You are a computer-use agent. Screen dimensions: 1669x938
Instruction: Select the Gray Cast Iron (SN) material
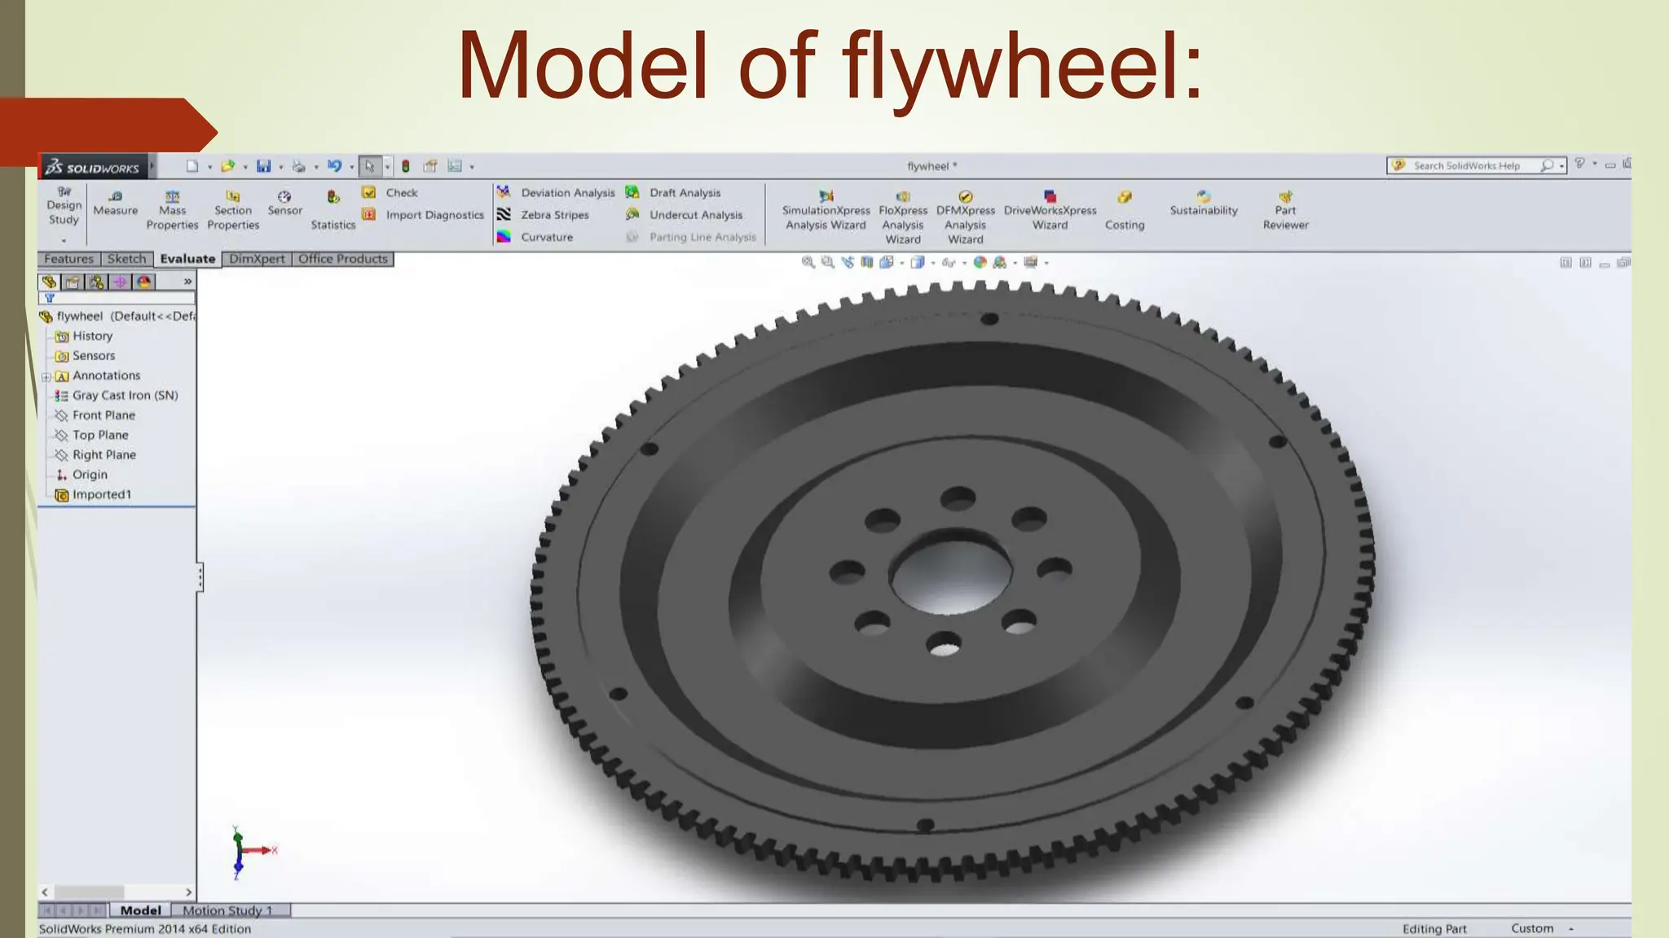tap(116, 396)
